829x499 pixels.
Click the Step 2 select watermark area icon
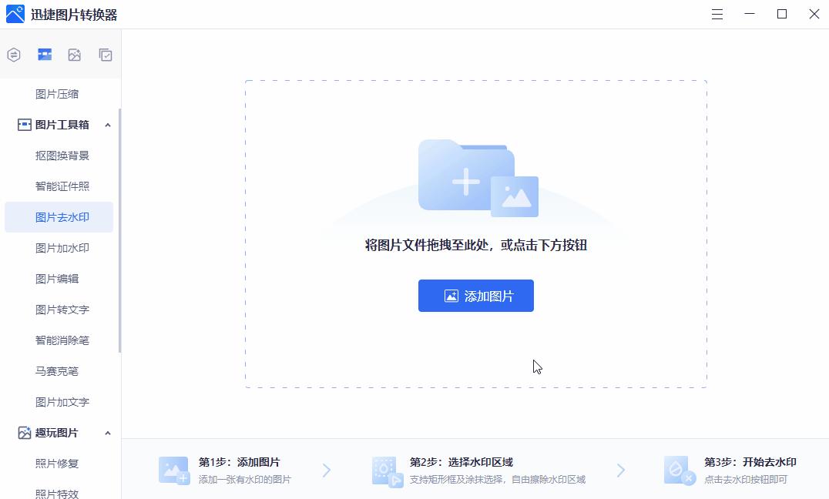tap(385, 470)
